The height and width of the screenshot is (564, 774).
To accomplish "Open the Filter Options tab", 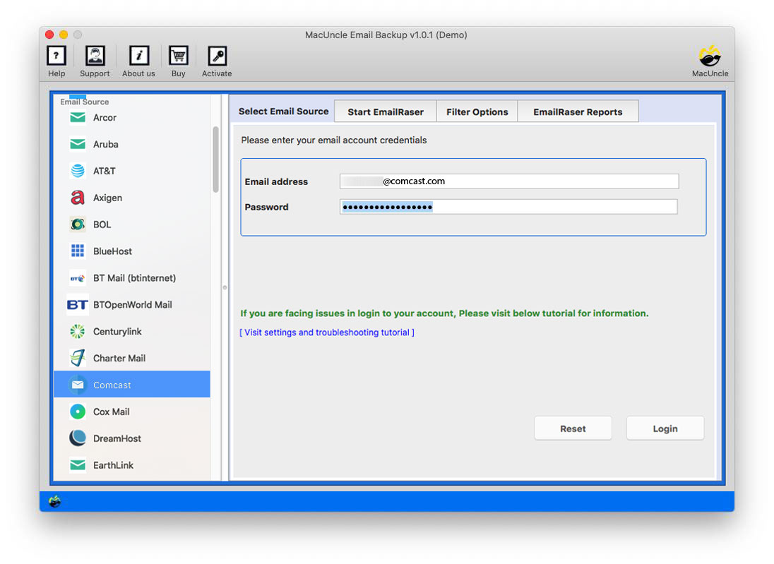I will coord(477,112).
